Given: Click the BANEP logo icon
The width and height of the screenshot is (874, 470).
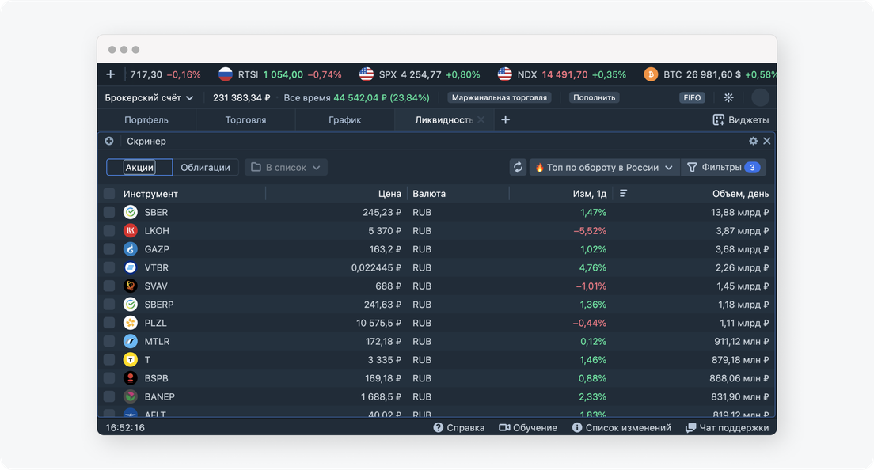Looking at the screenshot, I should pos(131,396).
